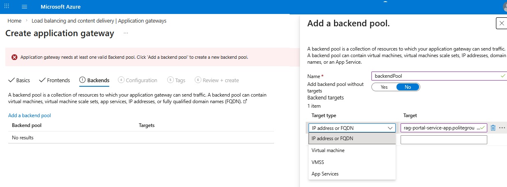Open more options ellipsis beside page title

[x=126, y=33]
